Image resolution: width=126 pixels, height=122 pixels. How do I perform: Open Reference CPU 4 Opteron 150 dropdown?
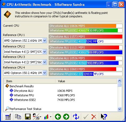[44, 73]
